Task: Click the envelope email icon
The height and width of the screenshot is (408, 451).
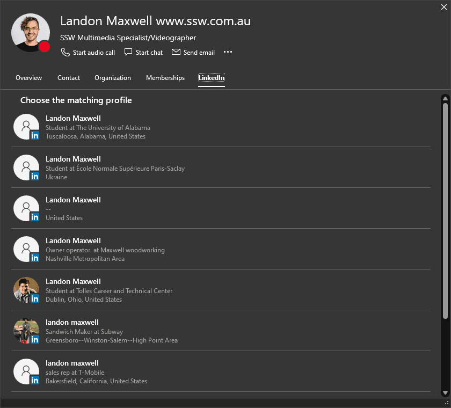Action: point(176,52)
